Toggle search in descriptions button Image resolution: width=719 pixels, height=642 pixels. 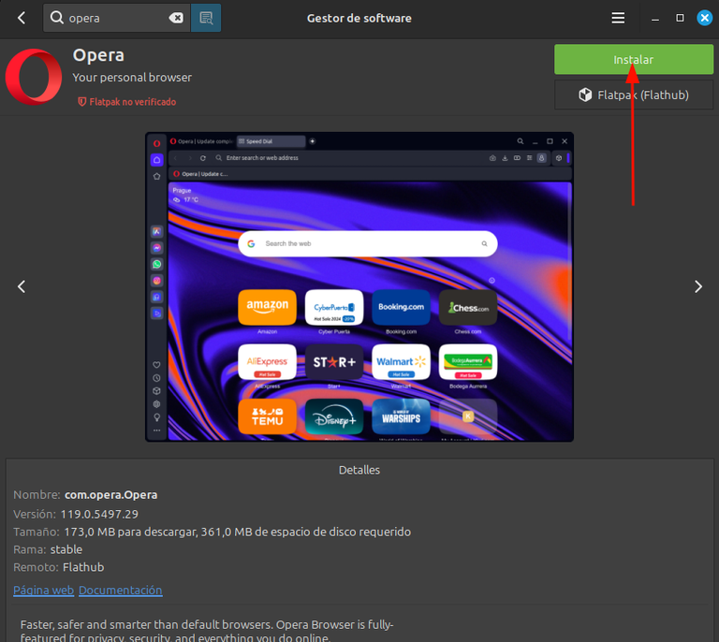point(206,18)
